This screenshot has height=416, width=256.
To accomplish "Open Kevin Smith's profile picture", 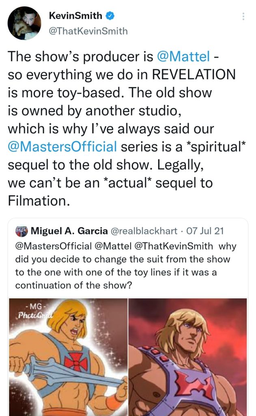I will (24, 23).
